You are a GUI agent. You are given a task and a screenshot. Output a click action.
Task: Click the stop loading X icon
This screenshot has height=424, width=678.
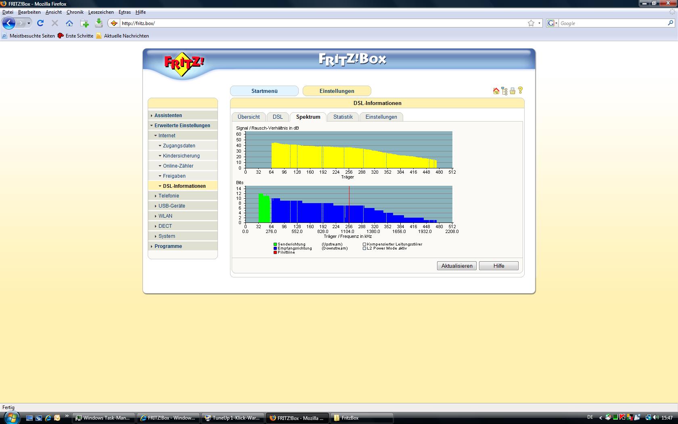coord(55,23)
